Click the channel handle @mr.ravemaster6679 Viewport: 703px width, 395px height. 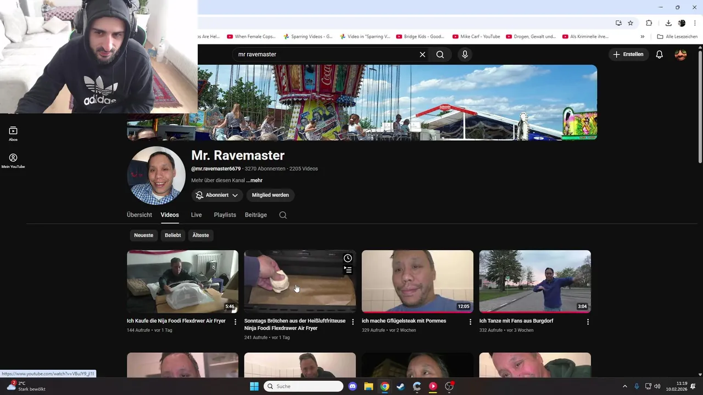pyautogui.click(x=216, y=169)
